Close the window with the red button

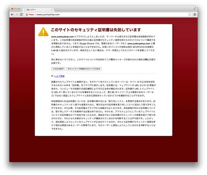click(x=12, y=9)
